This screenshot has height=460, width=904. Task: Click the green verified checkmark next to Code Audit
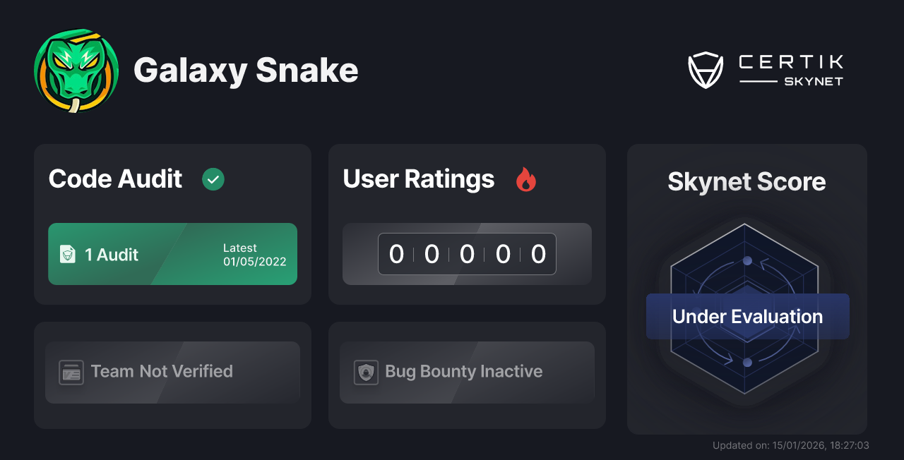213,179
